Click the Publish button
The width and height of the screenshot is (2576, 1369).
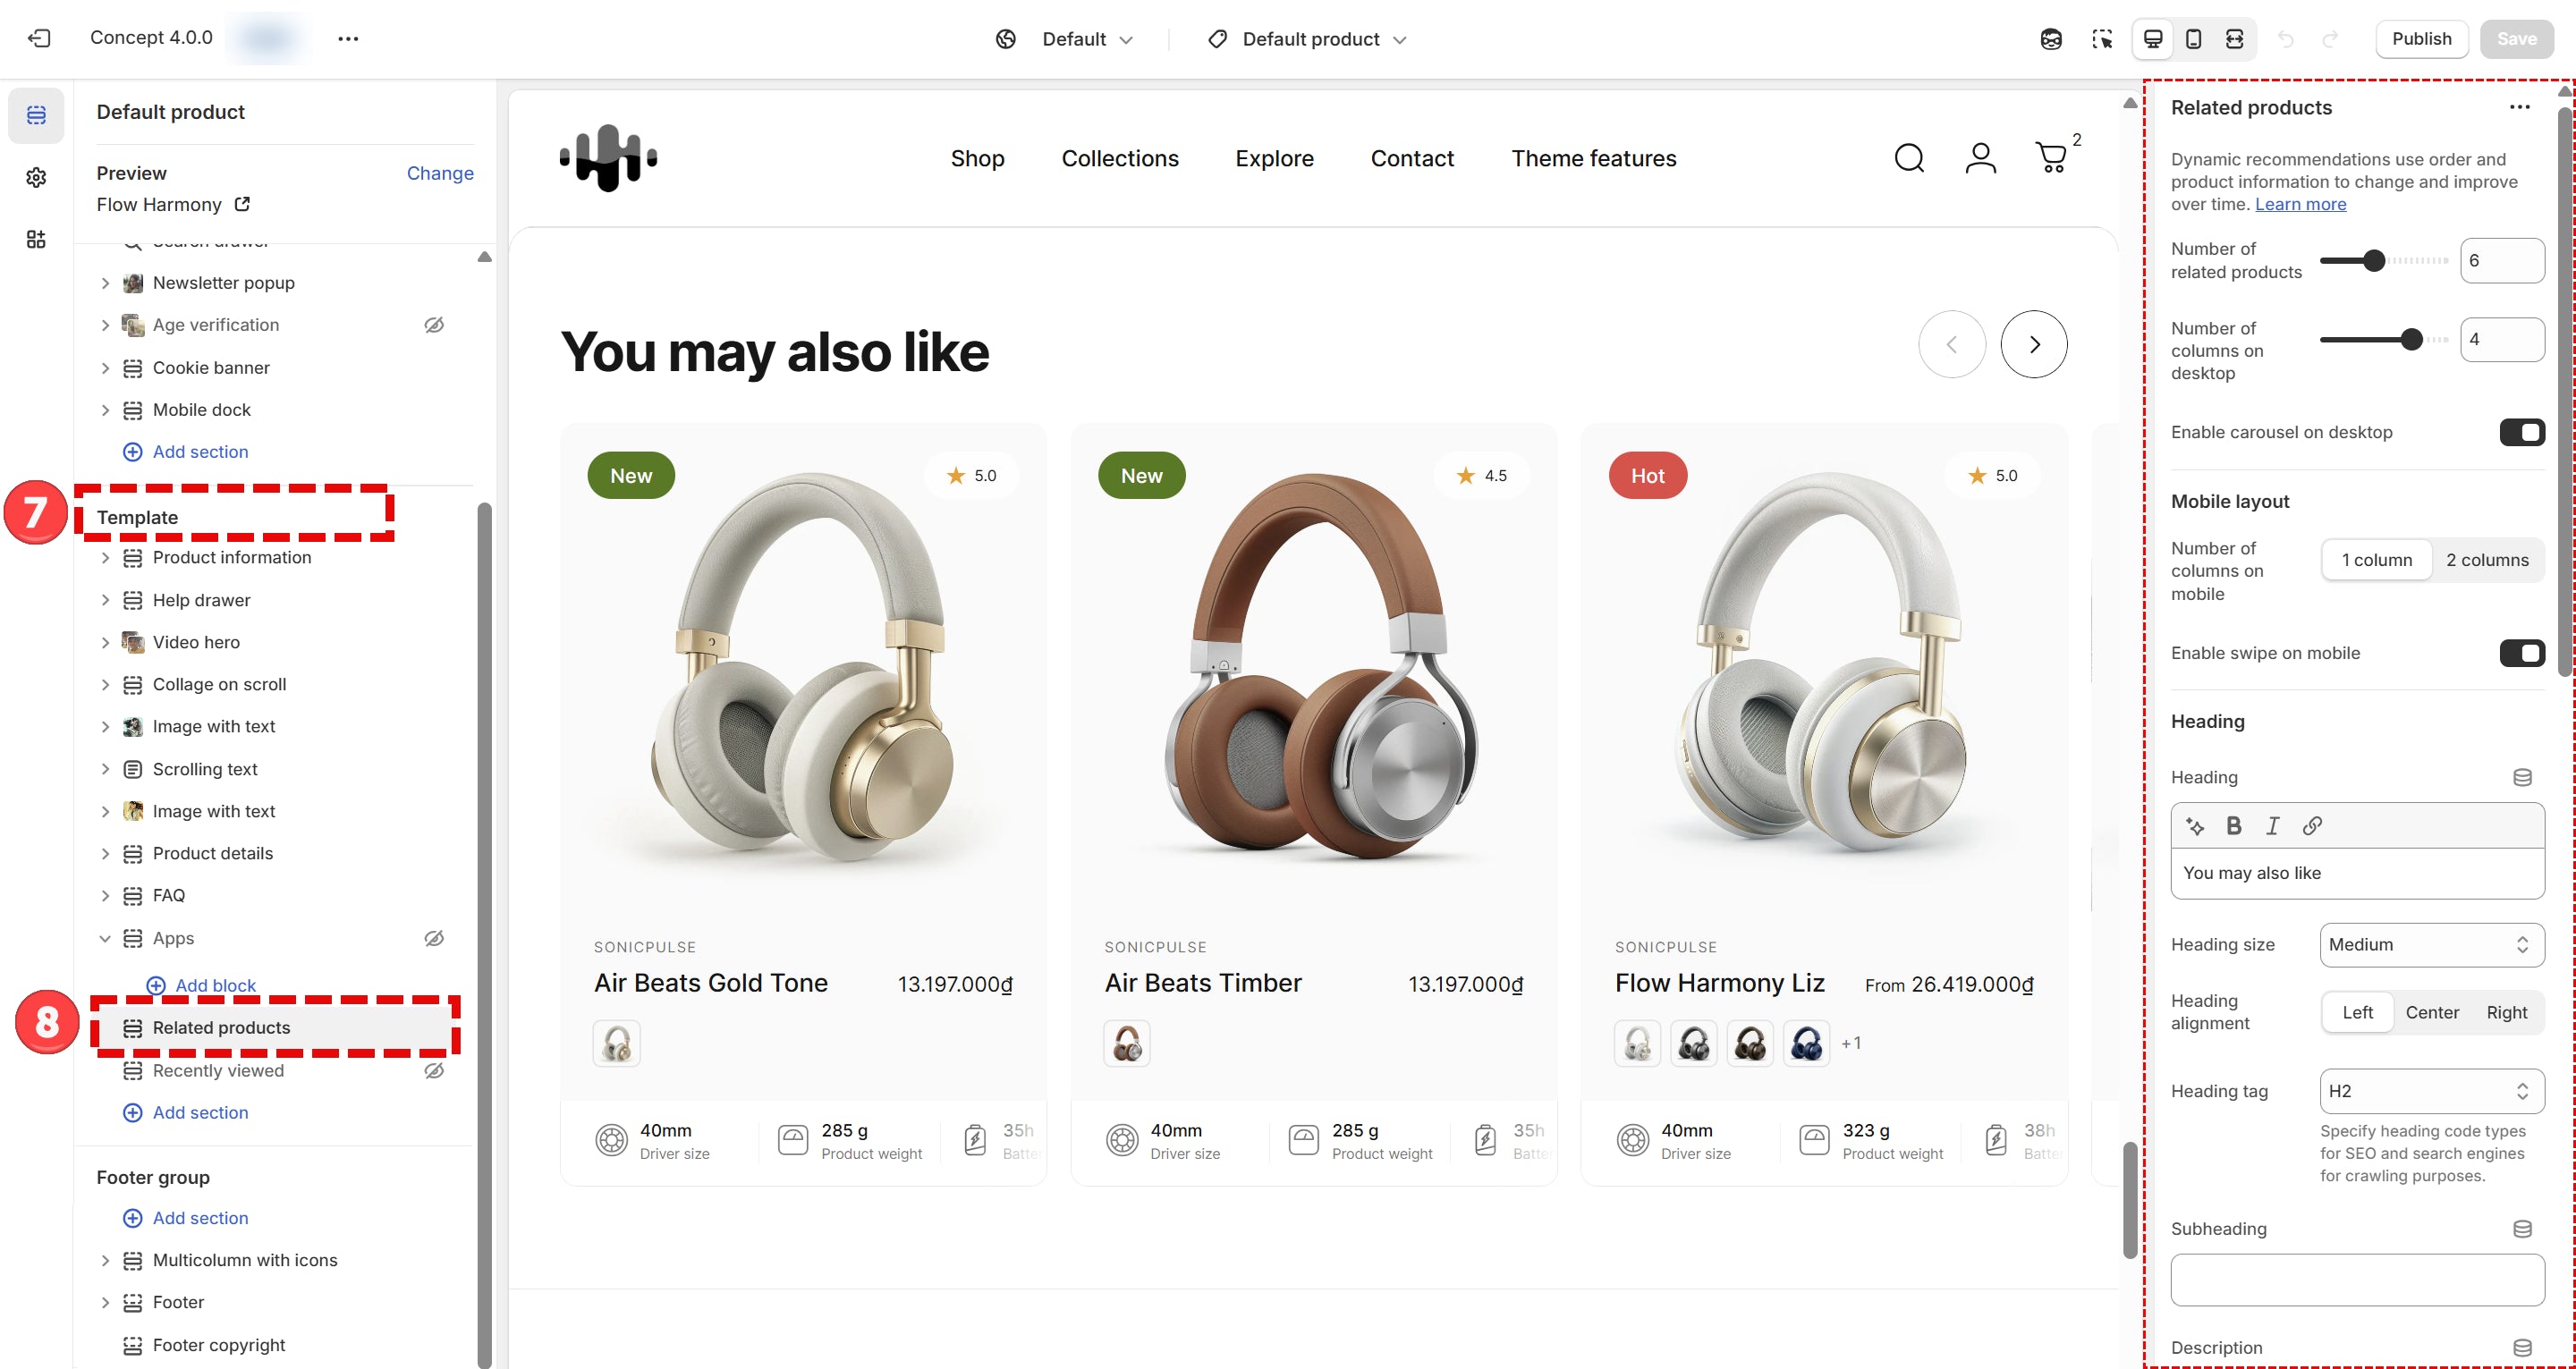coord(2421,39)
